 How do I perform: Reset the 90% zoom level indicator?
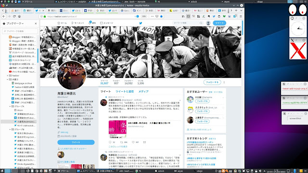[x=144, y=16]
